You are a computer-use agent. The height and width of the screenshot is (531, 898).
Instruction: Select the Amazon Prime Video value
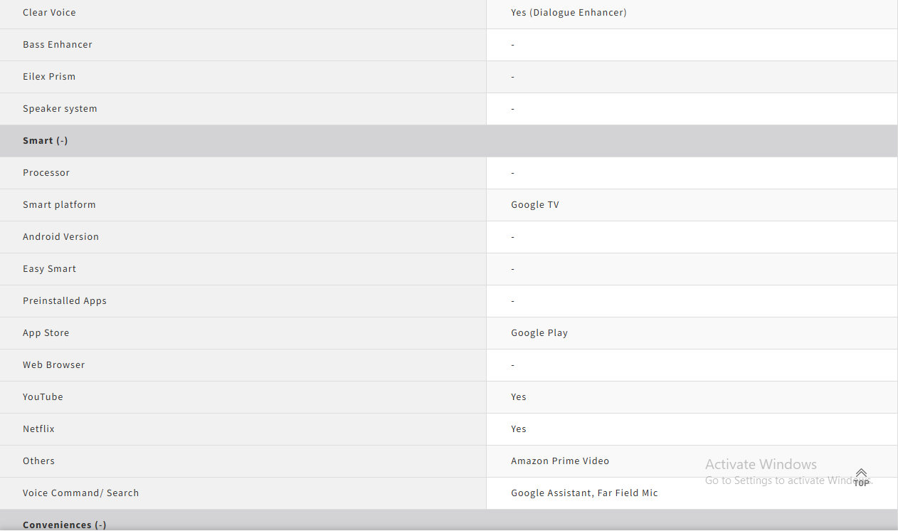(x=560, y=461)
